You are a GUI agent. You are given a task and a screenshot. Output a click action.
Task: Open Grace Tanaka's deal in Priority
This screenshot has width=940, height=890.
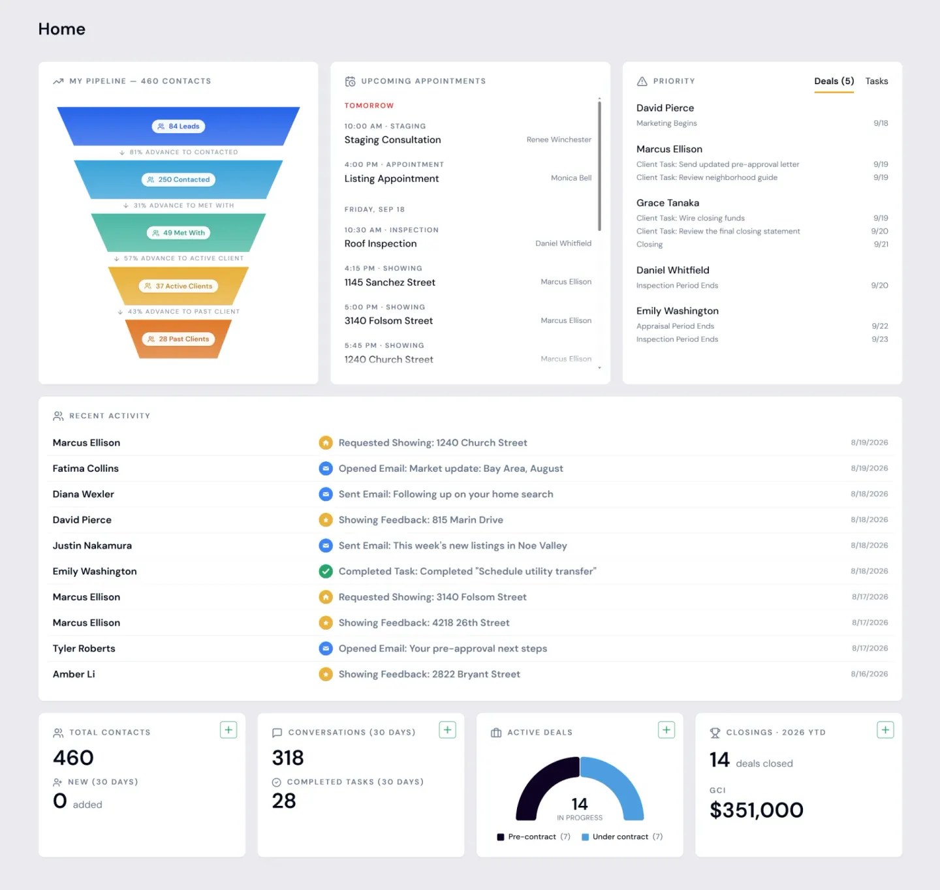[668, 204]
